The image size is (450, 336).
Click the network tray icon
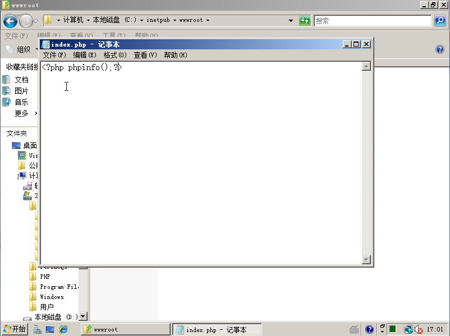[408, 329]
